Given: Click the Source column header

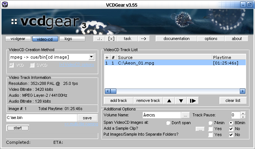Looking at the screenshot, I should (165, 57).
